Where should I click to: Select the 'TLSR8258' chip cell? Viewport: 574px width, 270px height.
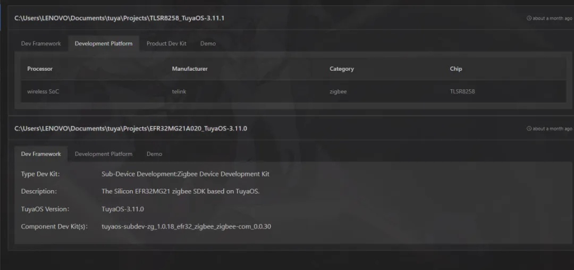point(462,91)
